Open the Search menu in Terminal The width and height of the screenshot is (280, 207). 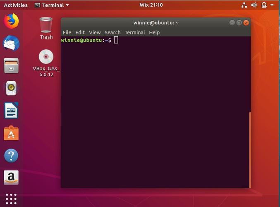(x=112, y=33)
